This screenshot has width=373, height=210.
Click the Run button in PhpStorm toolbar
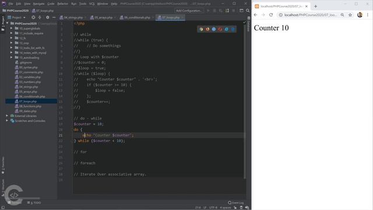[208, 10]
